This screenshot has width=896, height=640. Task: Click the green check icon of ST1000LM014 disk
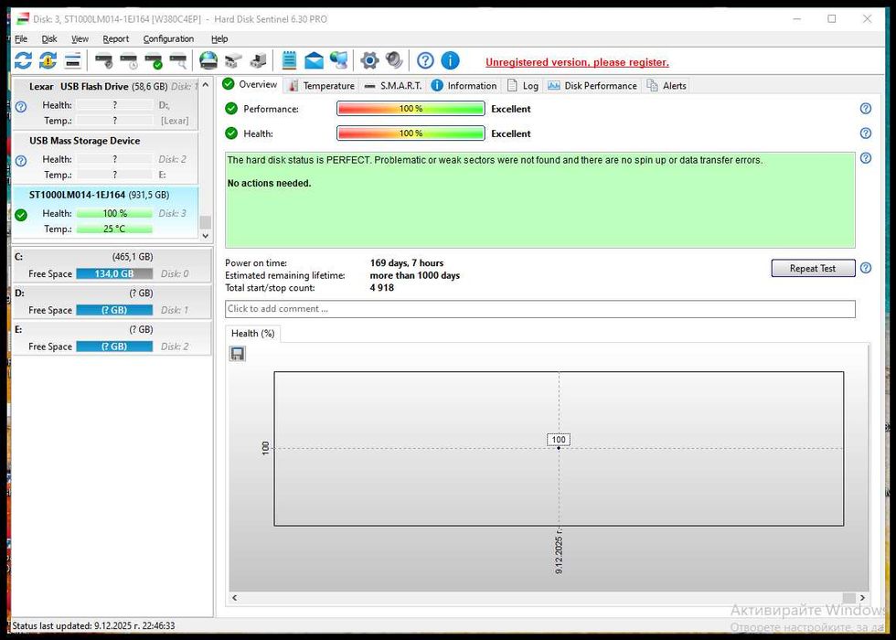[20, 216]
